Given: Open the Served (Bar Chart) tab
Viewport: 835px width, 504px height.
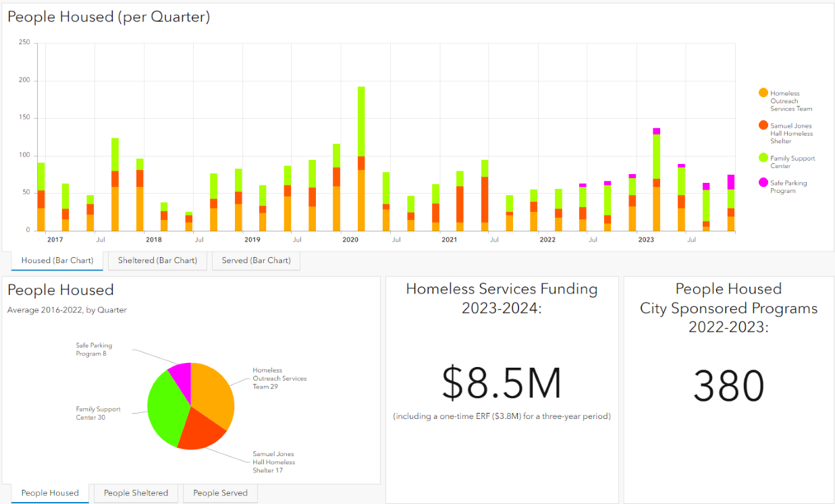Looking at the screenshot, I should tap(256, 260).
